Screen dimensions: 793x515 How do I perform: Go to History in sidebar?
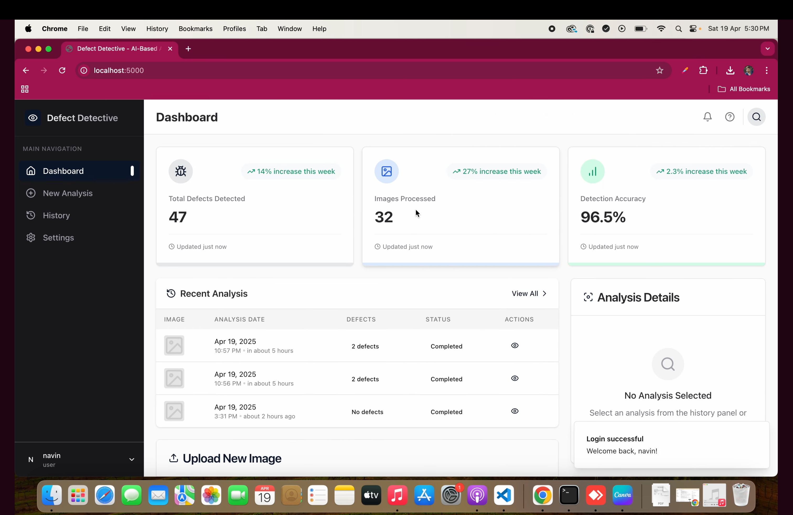coord(56,216)
